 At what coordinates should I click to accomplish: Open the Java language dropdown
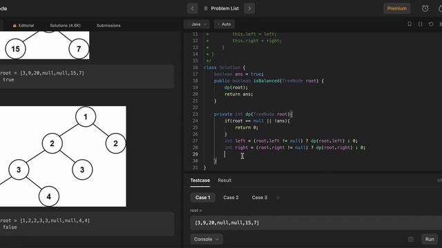pyautogui.click(x=197, y=24)
